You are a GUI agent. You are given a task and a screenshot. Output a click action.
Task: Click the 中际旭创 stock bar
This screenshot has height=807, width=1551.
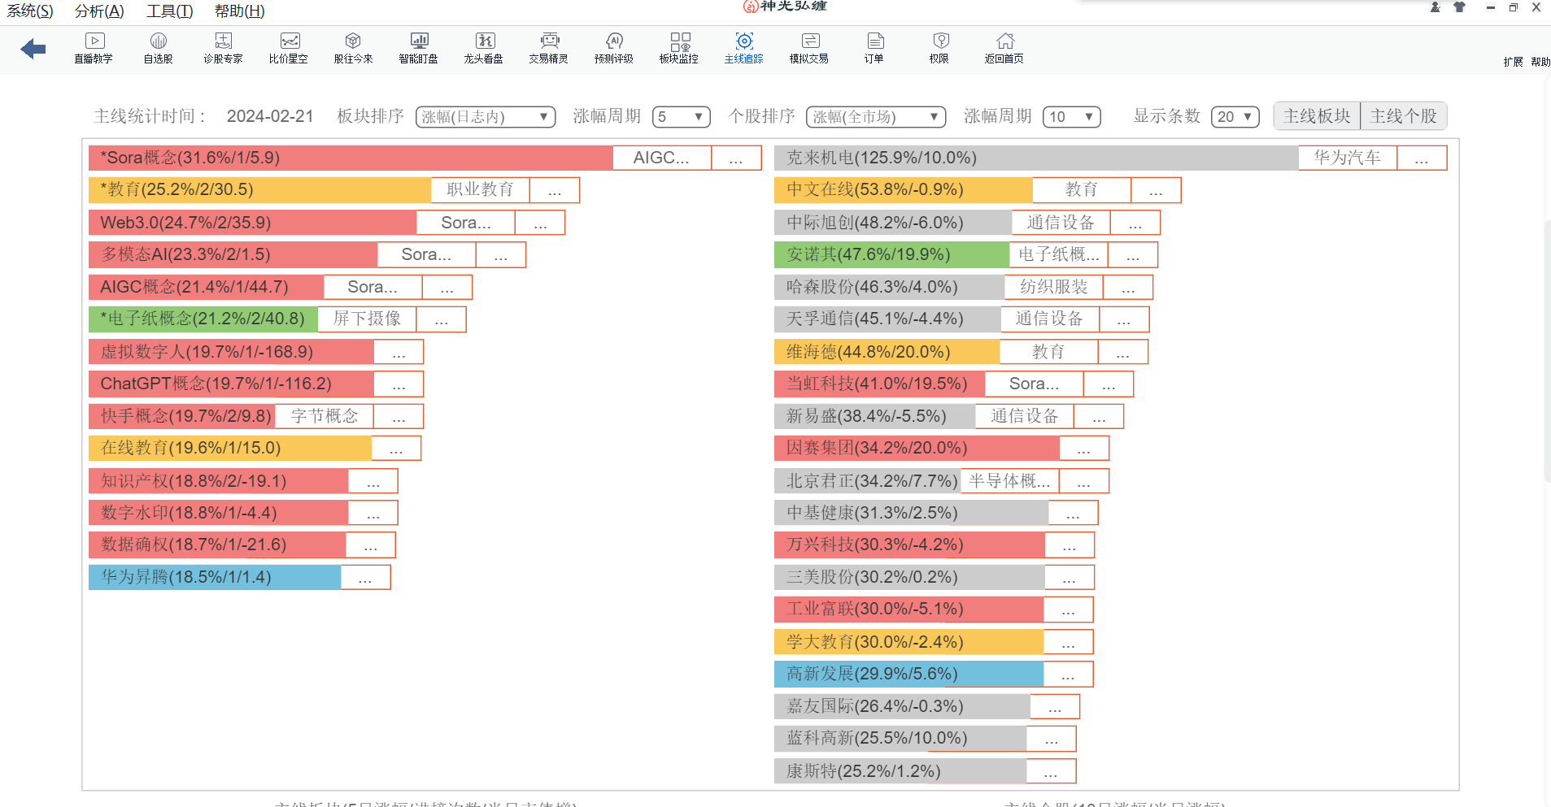tap(893, 223)
